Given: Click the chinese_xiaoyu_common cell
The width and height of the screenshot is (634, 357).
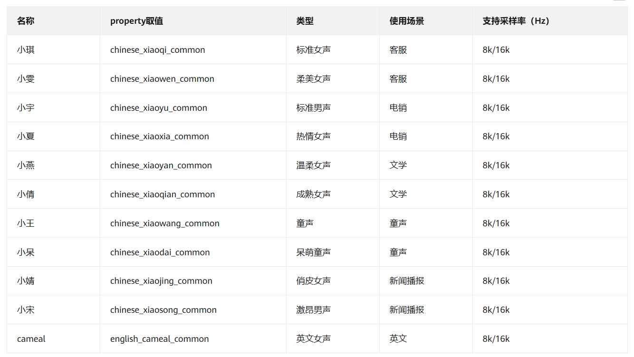Looking at the screenshot, I should [159, 108].
